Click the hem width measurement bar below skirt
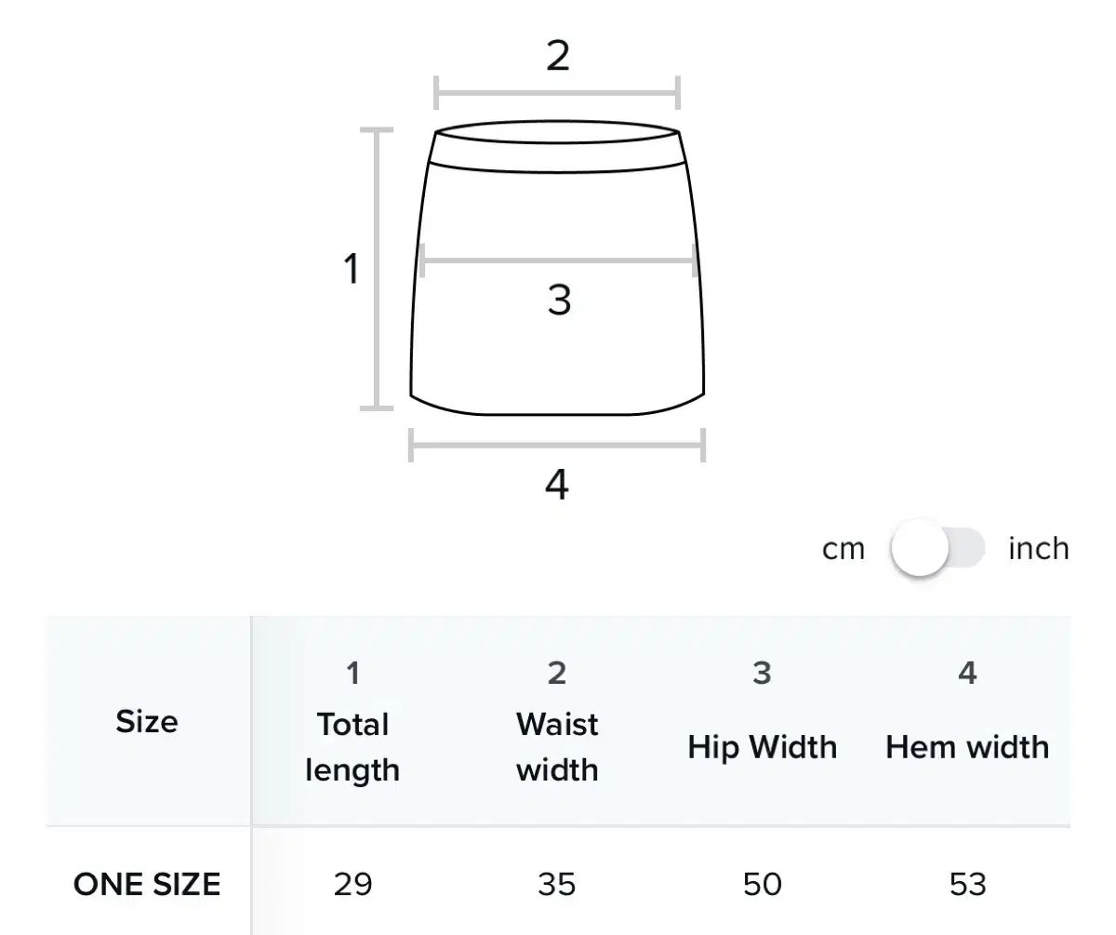This screenshot has width=1116, height=935. click(x=557, y=445)
